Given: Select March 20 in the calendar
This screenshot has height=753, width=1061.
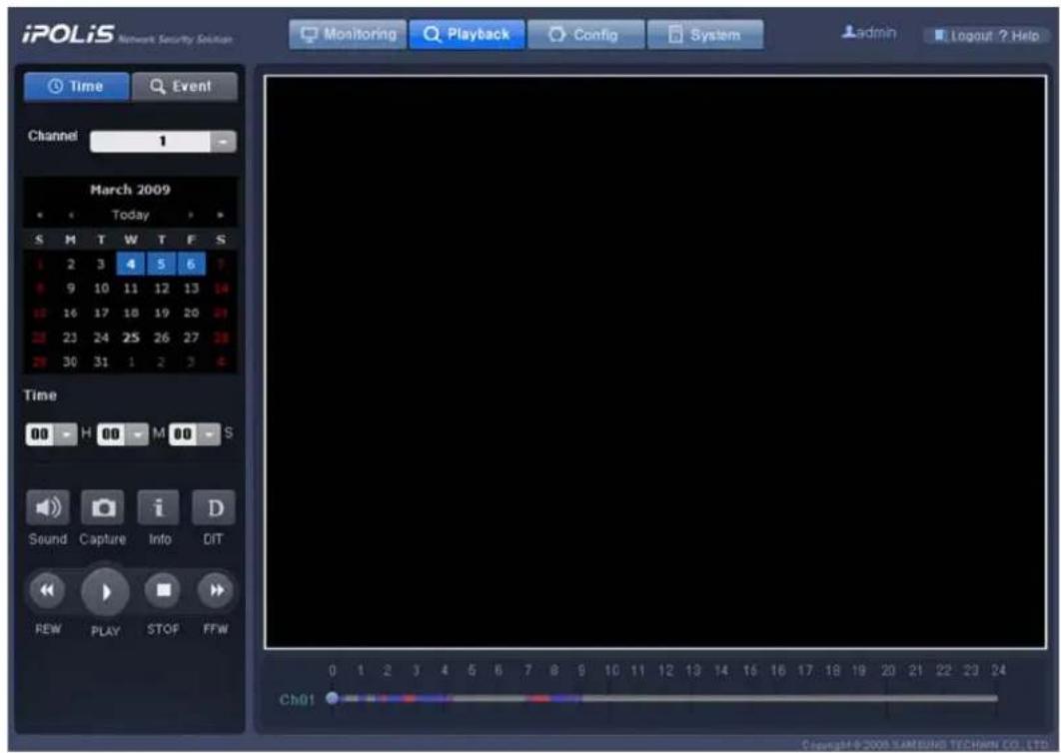Looking at the screenshot, I should 191,314.
